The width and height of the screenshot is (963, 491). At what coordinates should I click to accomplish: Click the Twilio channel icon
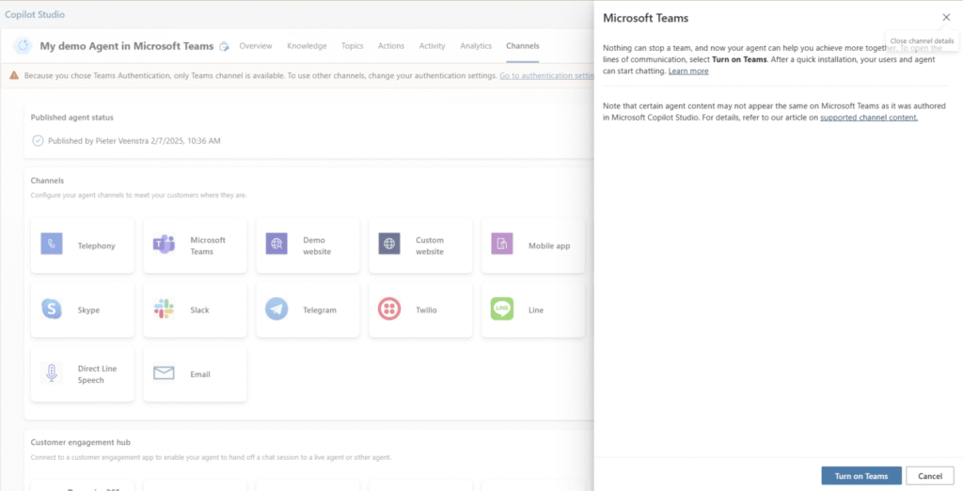389,309
